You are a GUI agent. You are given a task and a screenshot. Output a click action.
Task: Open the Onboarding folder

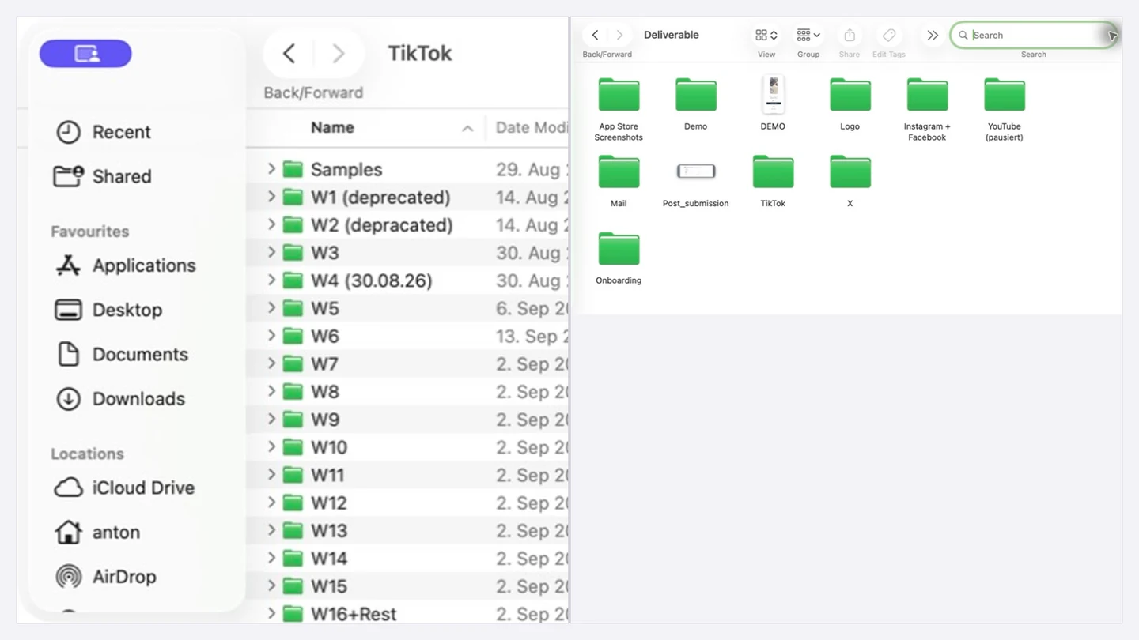[x=619, y=258]
